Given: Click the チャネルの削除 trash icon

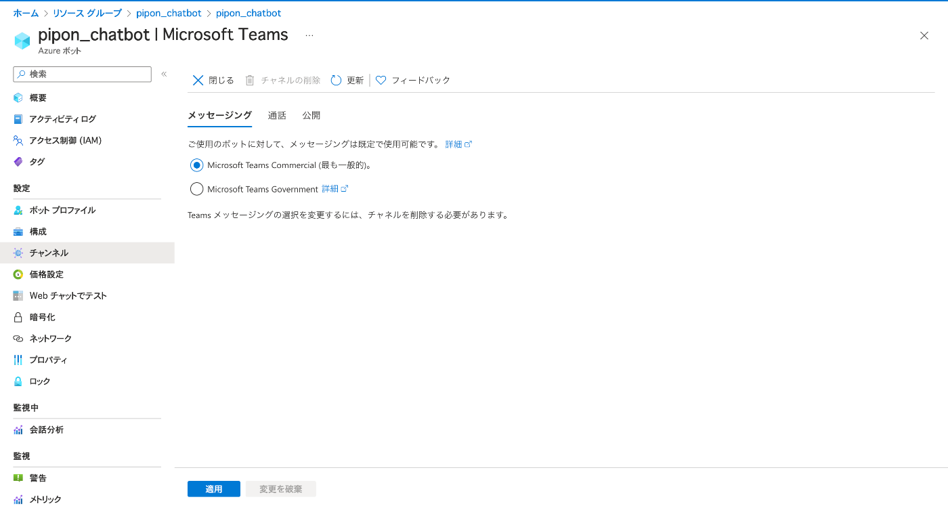Looking at the screenshot, I should coord(250,80).
